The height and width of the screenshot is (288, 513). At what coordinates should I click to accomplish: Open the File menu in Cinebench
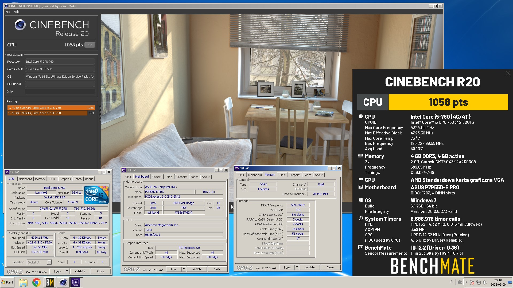8,12
